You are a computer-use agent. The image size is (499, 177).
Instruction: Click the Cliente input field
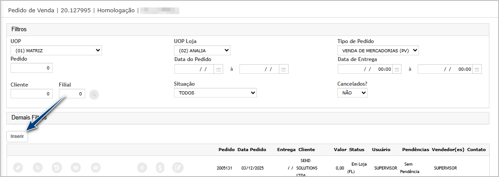tap(32, 94)
